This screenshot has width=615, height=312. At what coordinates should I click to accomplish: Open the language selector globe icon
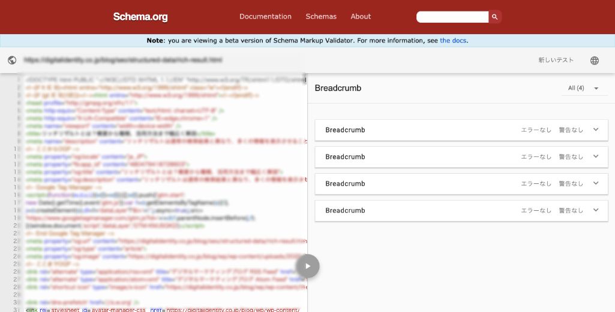pos(595,60)
